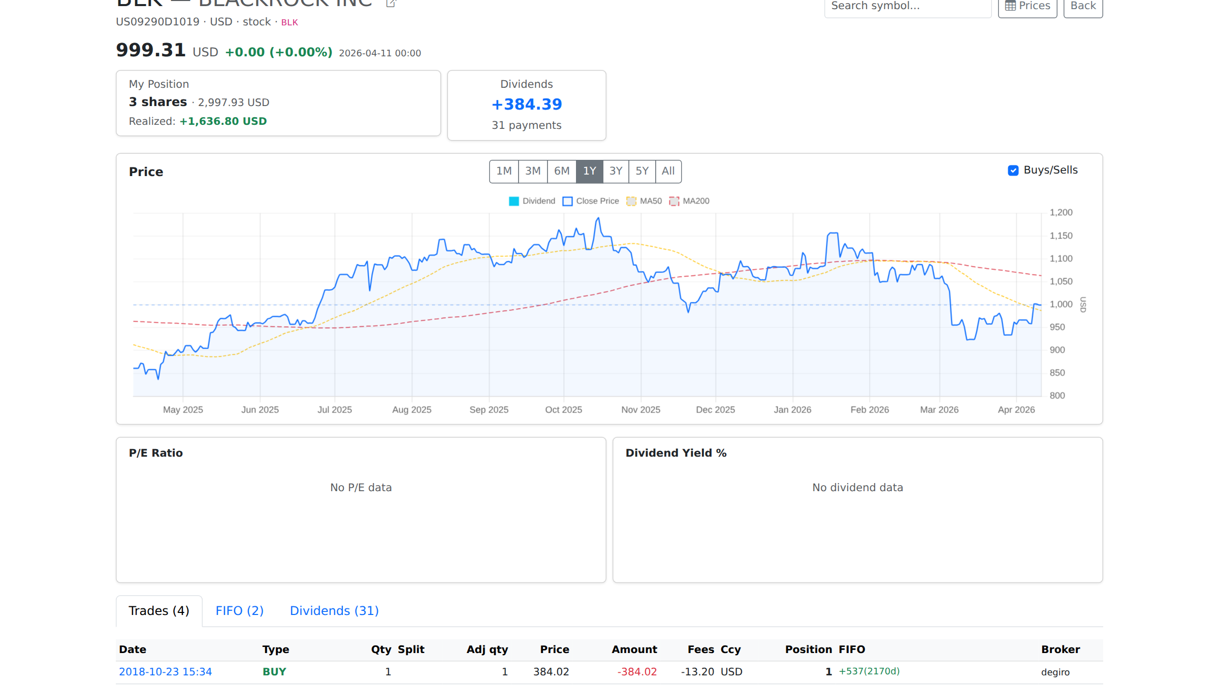Click the -384.02 amount cell
This screenshot has width=1219, height=685.
(x=637, y=672)
